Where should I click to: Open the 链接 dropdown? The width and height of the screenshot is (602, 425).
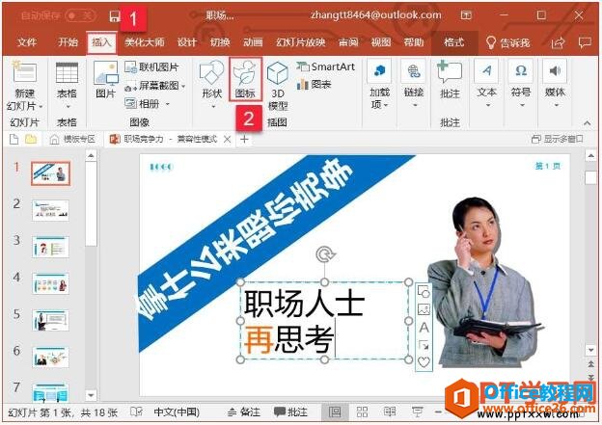click(x=414, y=85)
